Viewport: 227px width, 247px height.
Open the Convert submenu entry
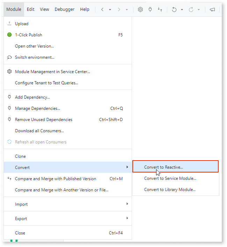(68, 167)
